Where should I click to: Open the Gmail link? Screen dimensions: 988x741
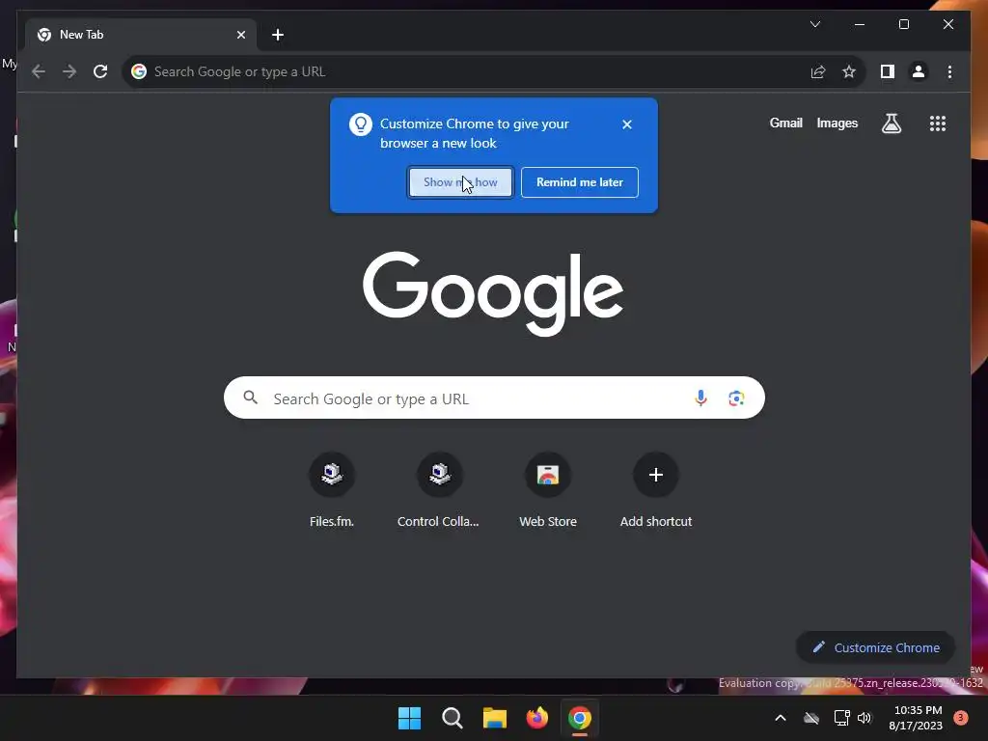pos(785,123)
